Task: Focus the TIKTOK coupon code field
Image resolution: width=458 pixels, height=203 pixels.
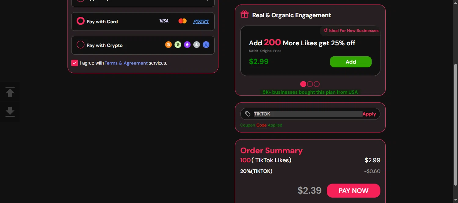Action: point(308,114)
